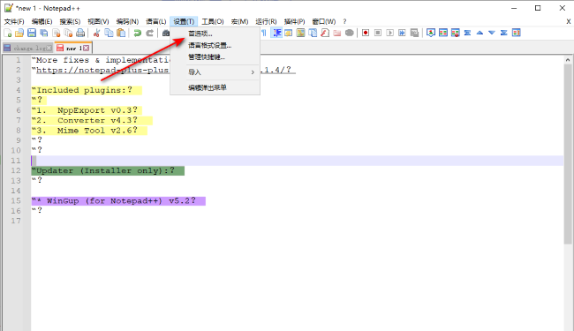Open 视图(V) menu
Image resolution: width=574 pixels, height=331 pixels.
point(98,21)
